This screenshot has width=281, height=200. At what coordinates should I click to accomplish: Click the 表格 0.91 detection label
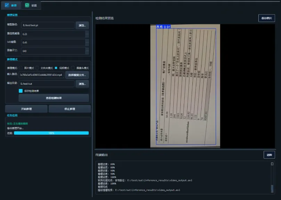click(x=163, y=27)
